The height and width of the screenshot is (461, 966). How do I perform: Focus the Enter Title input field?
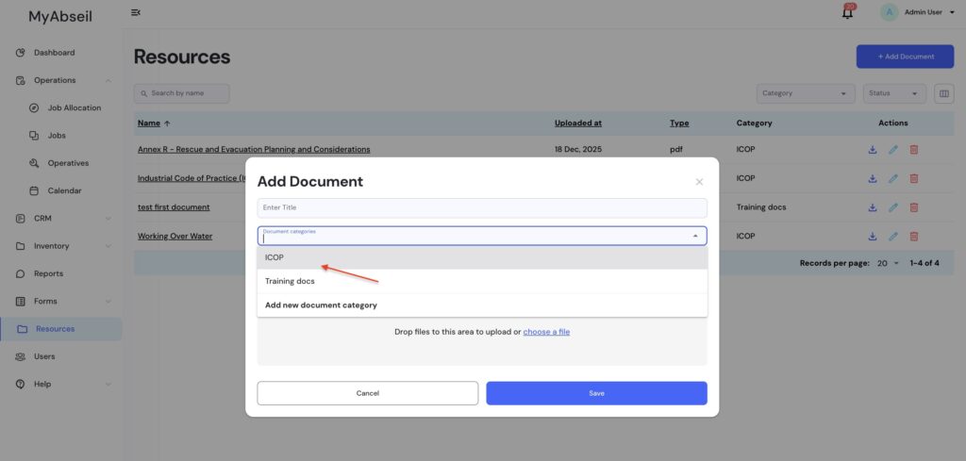481,207
